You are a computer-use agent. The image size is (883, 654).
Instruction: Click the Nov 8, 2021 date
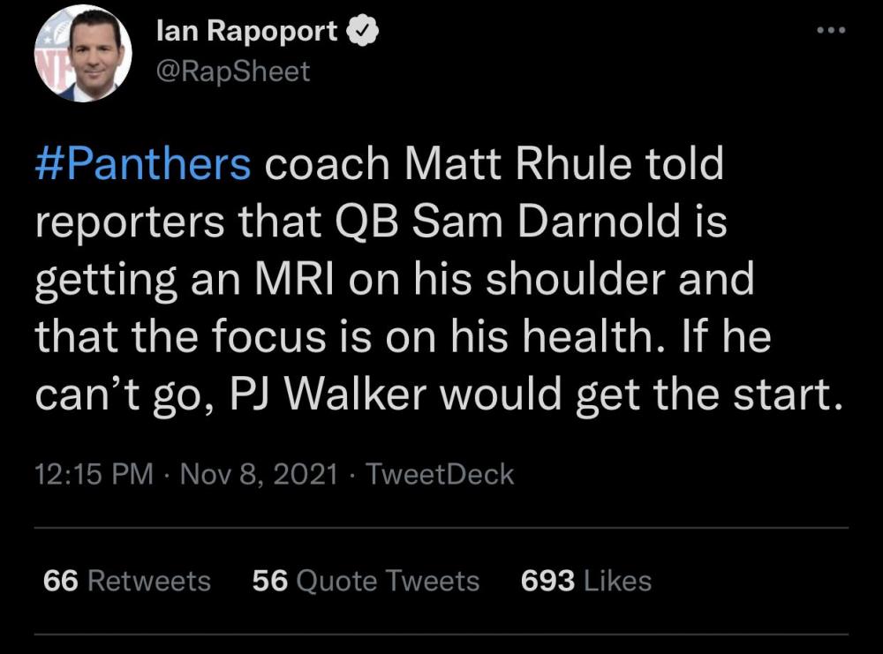pos(258,474)
